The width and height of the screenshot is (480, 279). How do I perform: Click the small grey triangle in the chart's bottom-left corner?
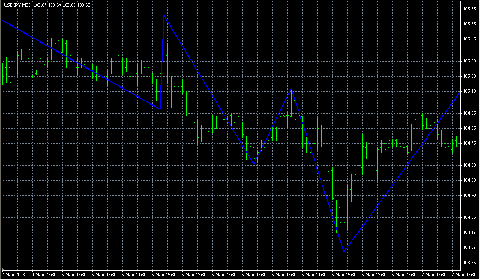click(3, 269)
